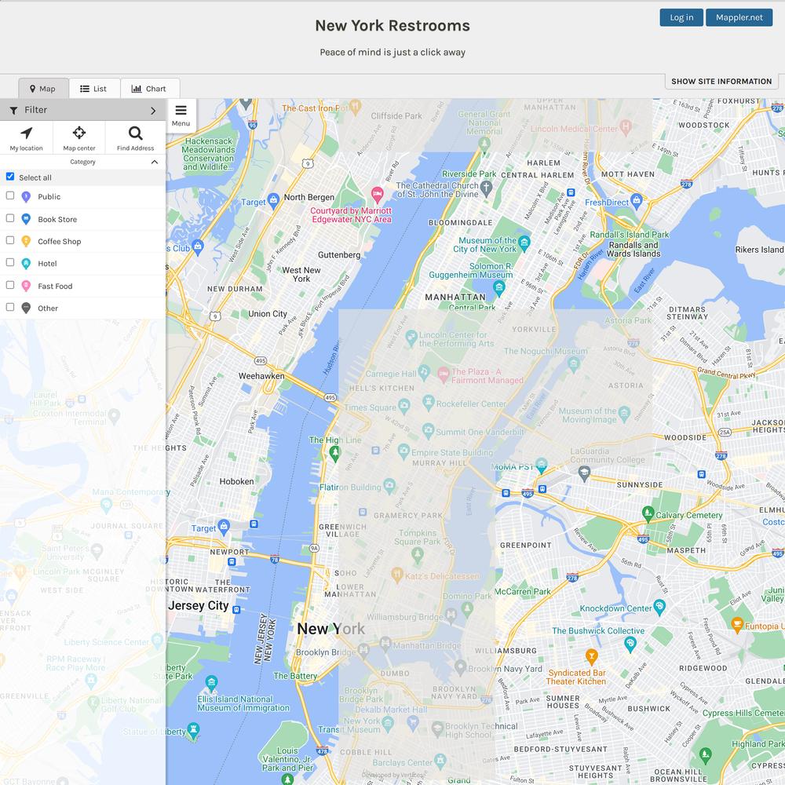
Task: Click the Category section header label
Action: coord(82,162)
